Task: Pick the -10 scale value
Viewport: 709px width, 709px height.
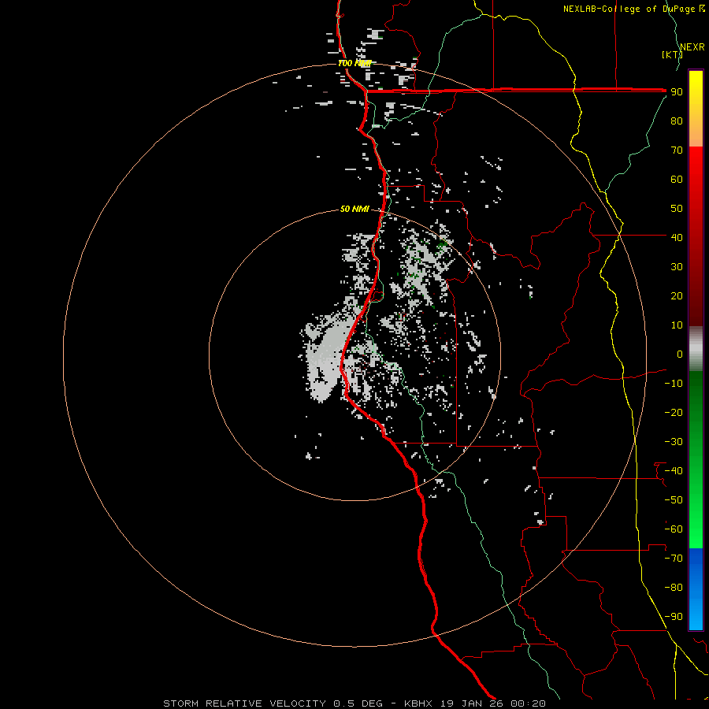Action: pyautogui.click(x=674, y=384)
